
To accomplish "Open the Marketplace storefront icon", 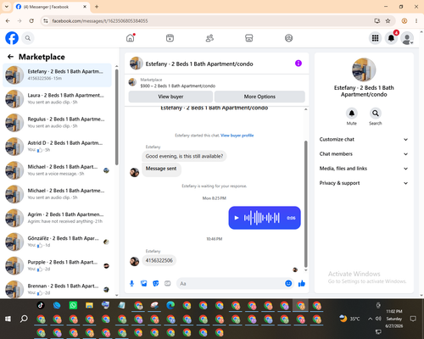I will 249,38.
